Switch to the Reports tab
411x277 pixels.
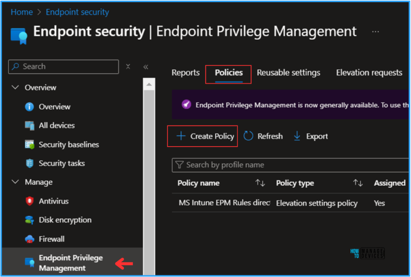(x=185, y=73)
